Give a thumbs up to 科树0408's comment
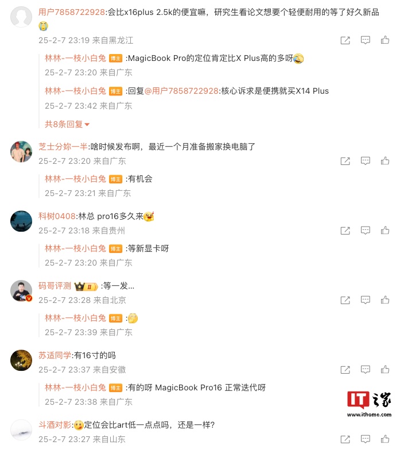400x449 pixels. [x=385, y=230]
